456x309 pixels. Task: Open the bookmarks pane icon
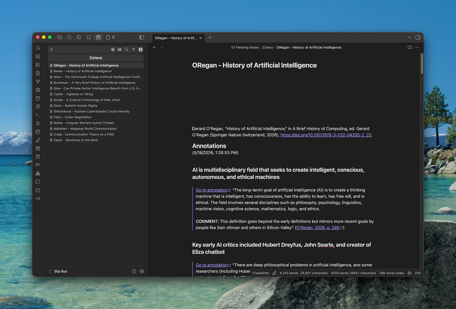(x=89, y=37)
